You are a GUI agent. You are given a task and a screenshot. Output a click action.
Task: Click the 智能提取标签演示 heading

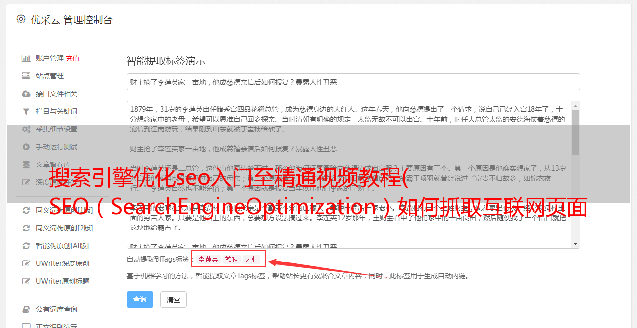[x=166, y=61]
